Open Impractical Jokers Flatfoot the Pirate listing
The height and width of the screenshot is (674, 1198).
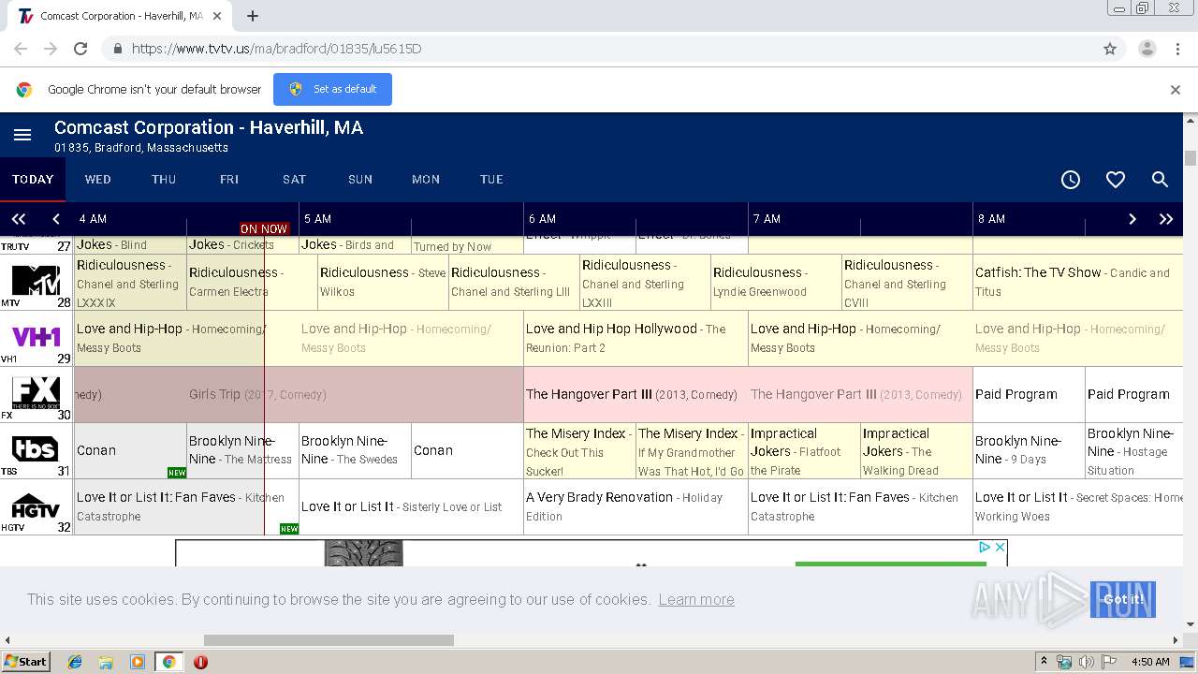coord(804,450)
